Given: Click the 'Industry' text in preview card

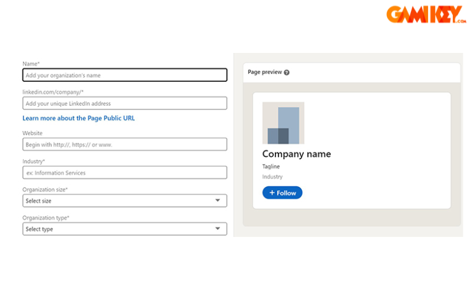Looking at the screenshot, I should pos(273,177).
